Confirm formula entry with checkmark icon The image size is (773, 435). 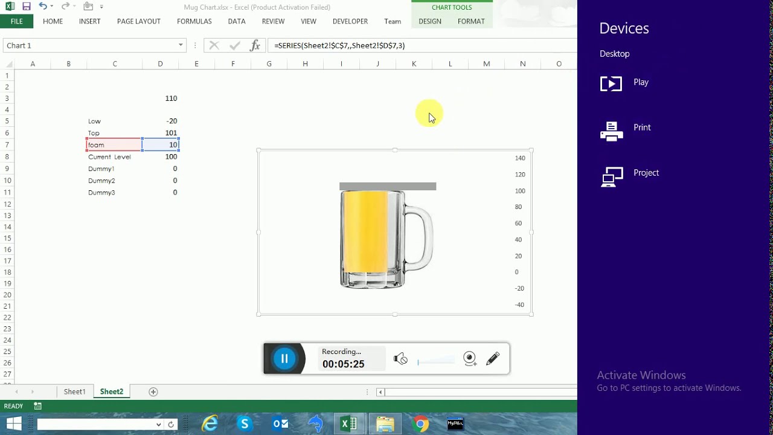[x=235, y=45]
